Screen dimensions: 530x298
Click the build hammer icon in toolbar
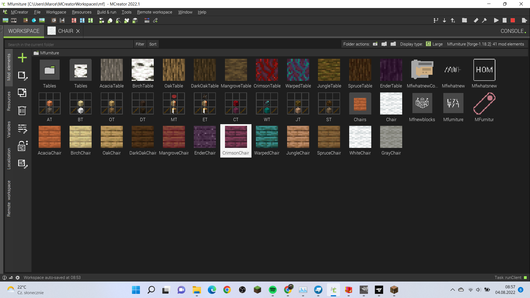click(484, 20)
